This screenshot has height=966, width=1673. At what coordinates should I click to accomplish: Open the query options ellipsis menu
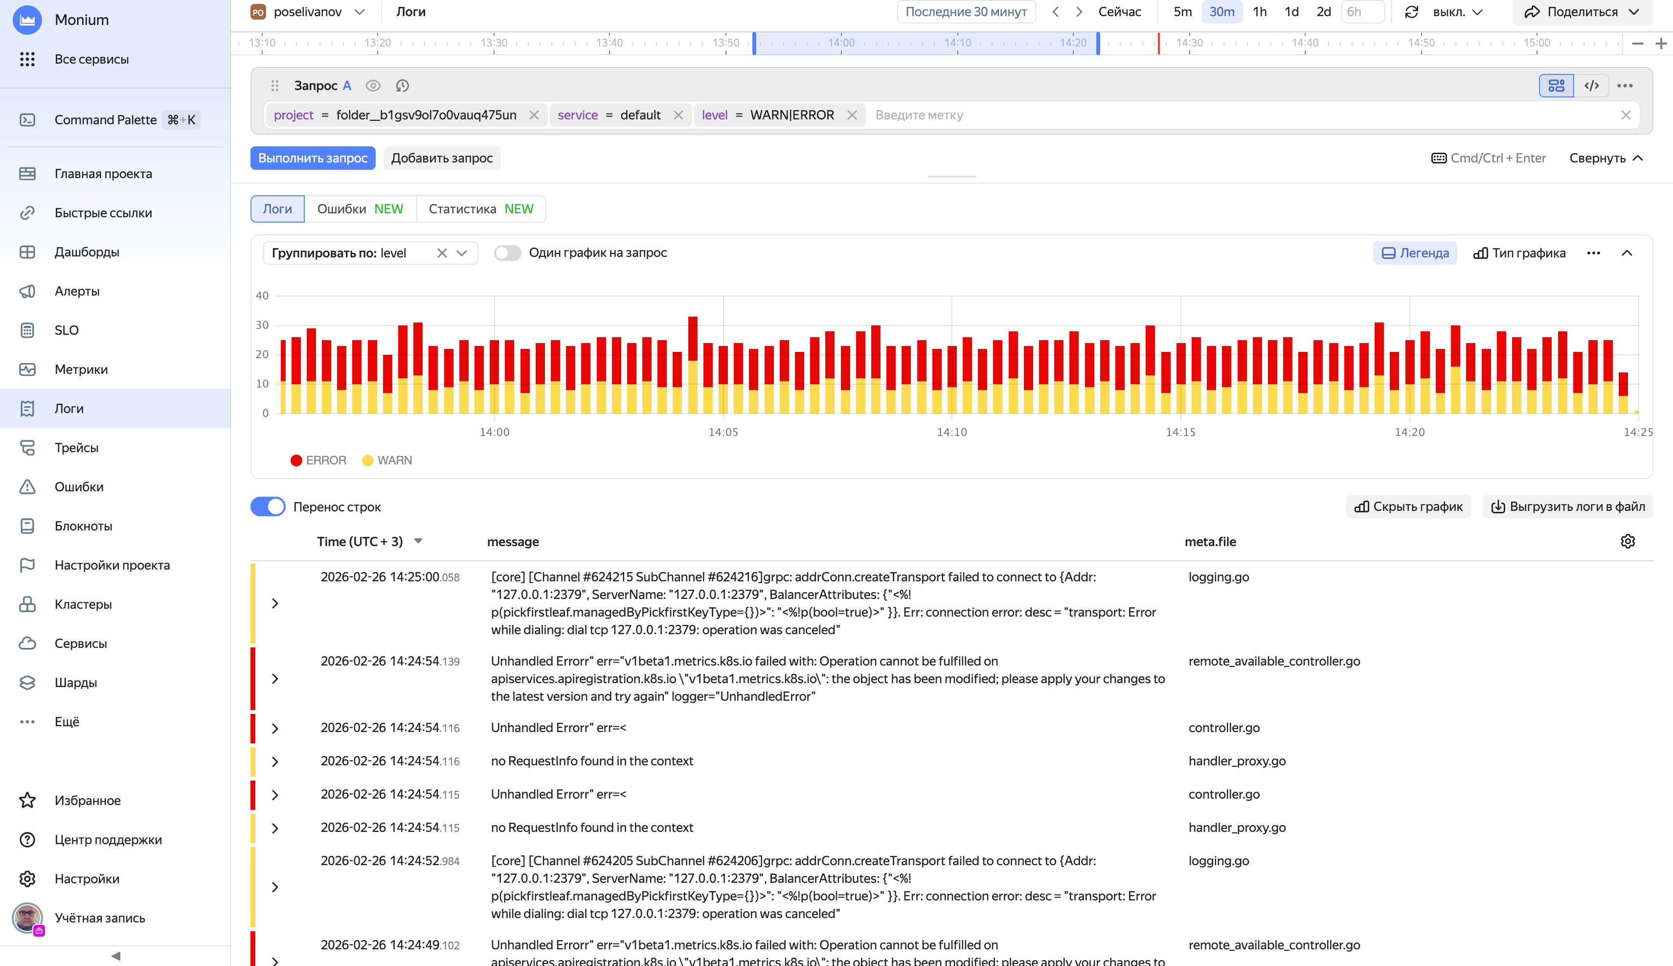(x=1626, y=86)
